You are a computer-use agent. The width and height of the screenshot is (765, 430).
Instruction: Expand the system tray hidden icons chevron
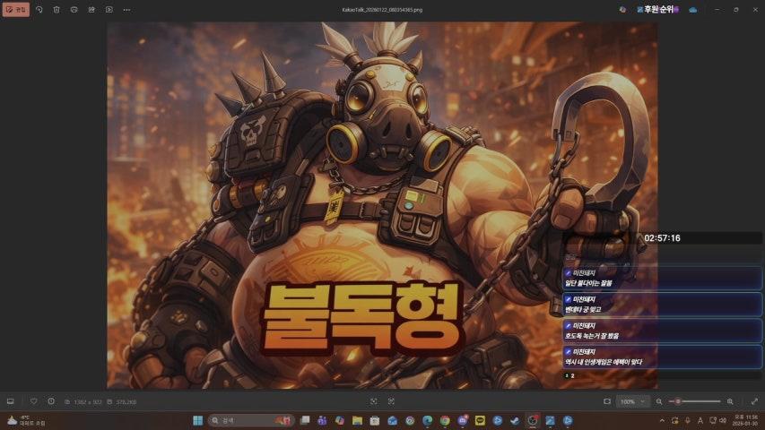click(x=662, y=420)
